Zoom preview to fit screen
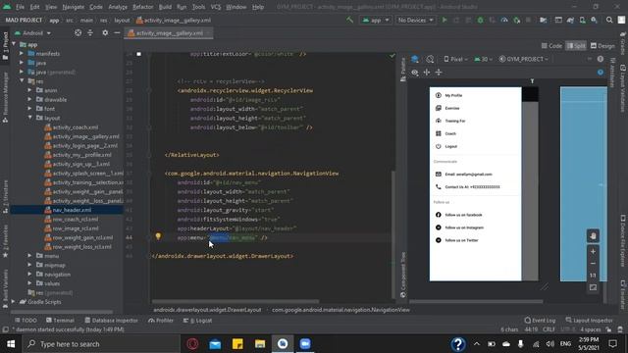 (593, 287)
